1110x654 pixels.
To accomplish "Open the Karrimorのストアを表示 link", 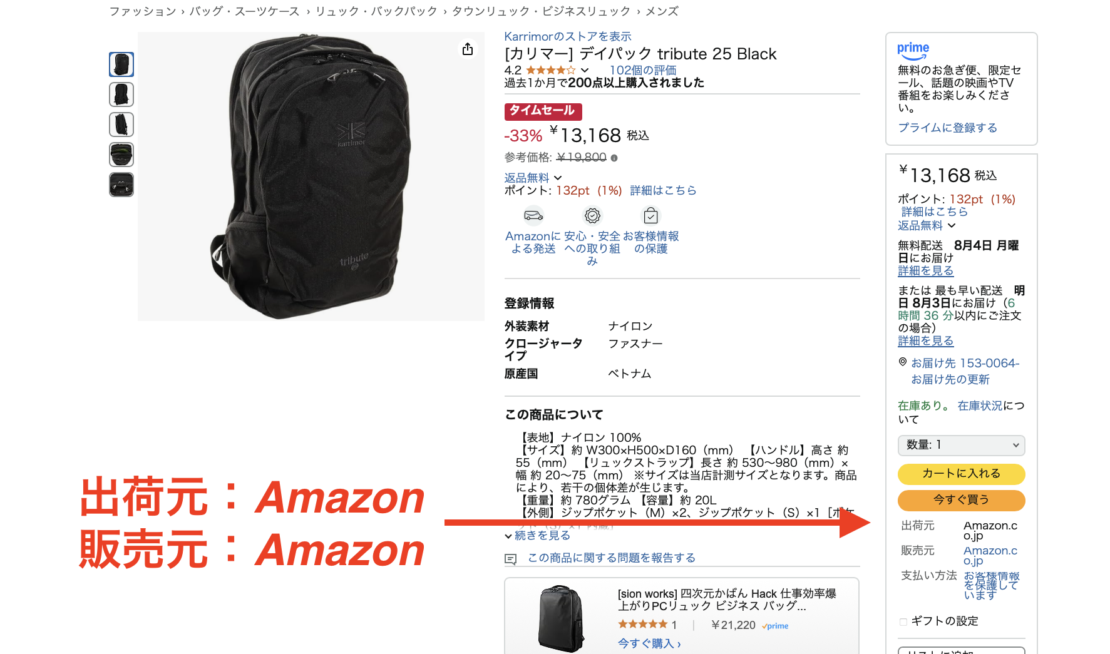I will pos(568,36).
